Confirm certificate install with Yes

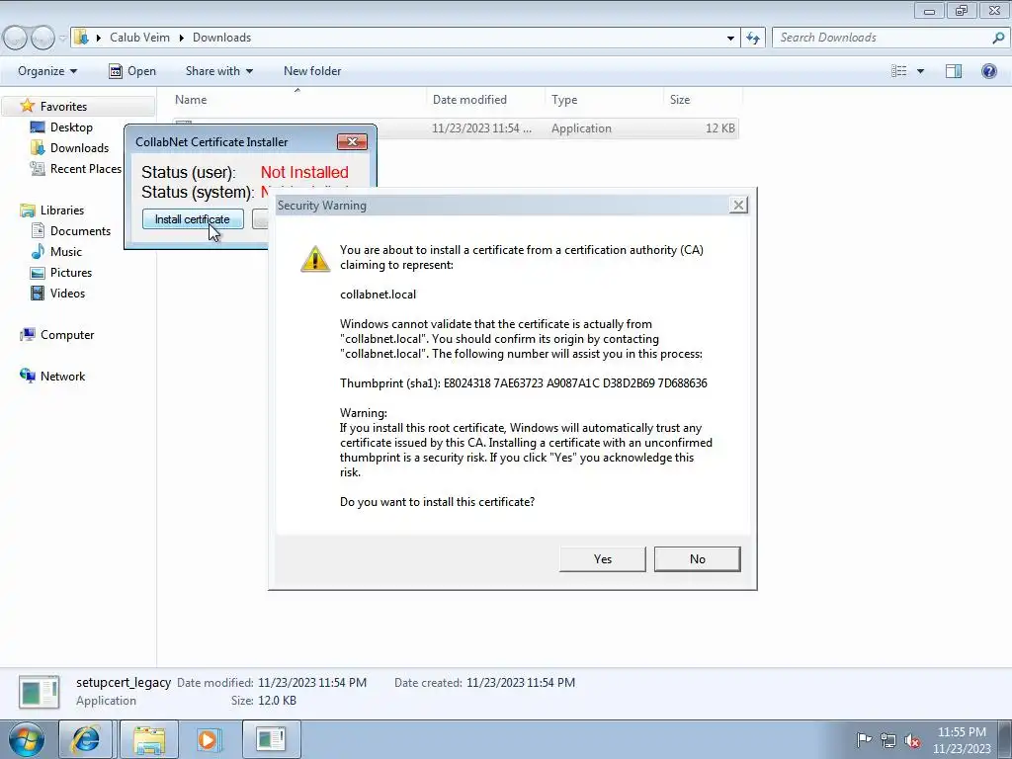point(602,559)
